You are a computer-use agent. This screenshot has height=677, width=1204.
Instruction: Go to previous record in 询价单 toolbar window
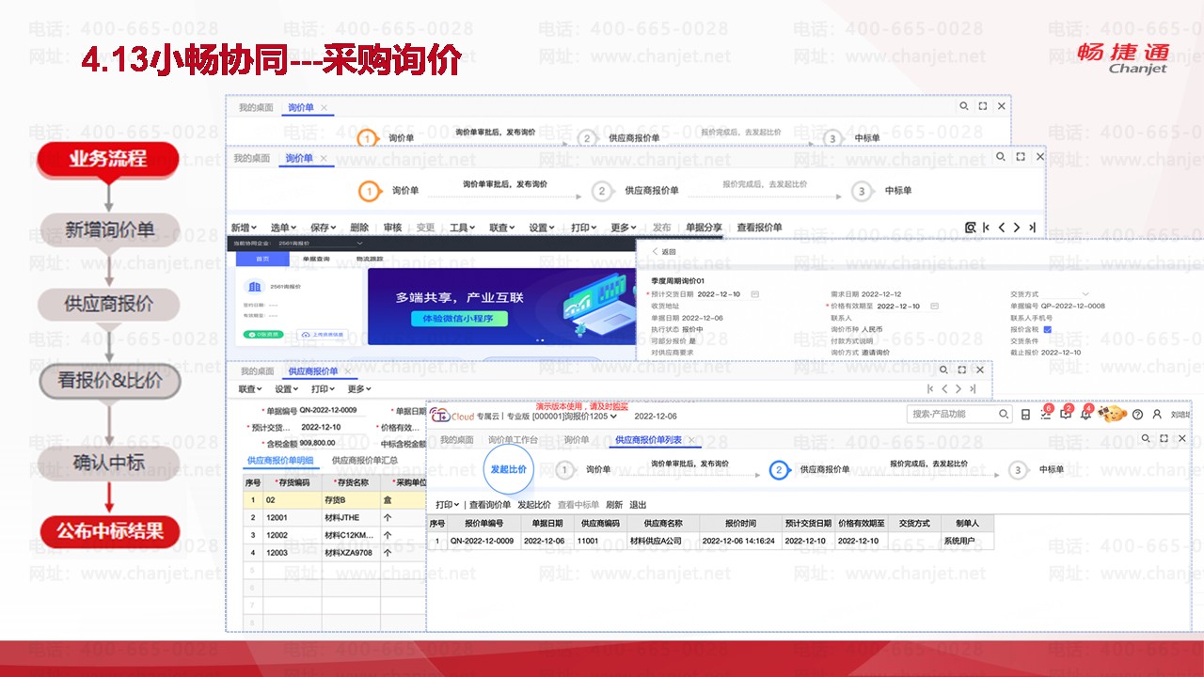click(1002, 228)
